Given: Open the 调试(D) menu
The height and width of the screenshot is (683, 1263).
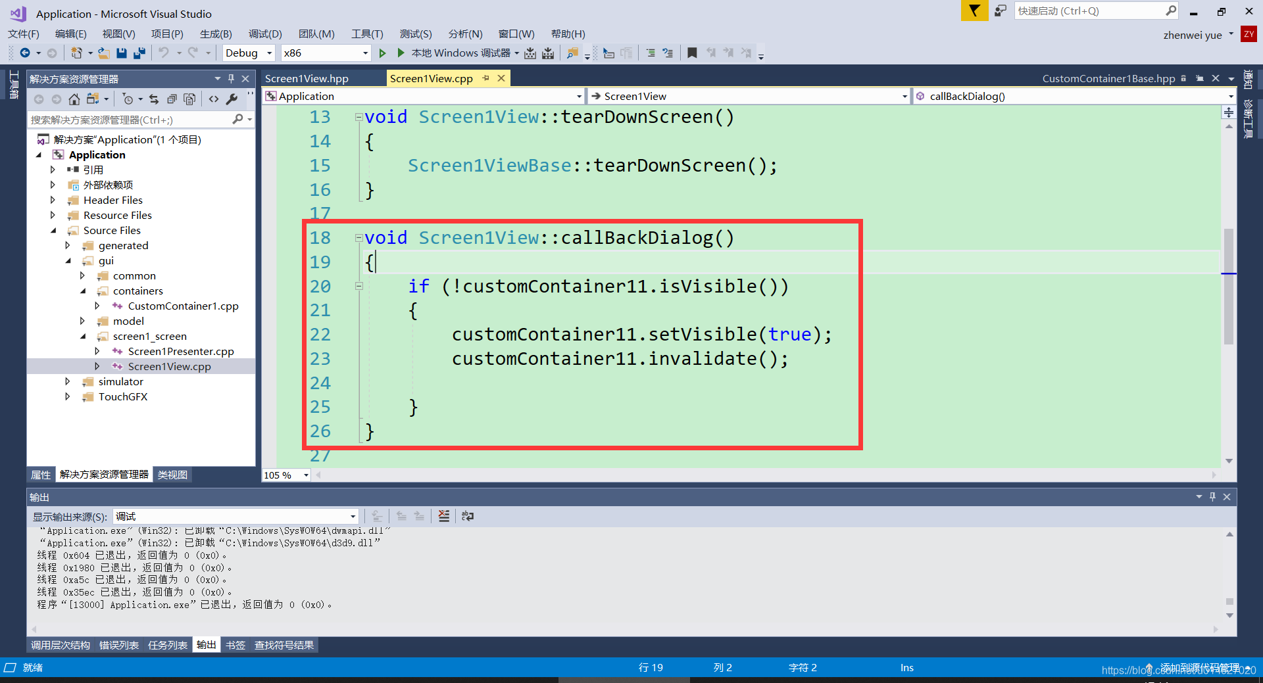Looking at the screenshot, I should click(265, 34).
